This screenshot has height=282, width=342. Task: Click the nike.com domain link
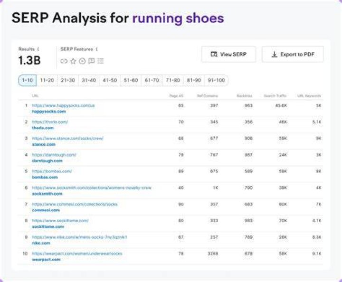[41, 243]
